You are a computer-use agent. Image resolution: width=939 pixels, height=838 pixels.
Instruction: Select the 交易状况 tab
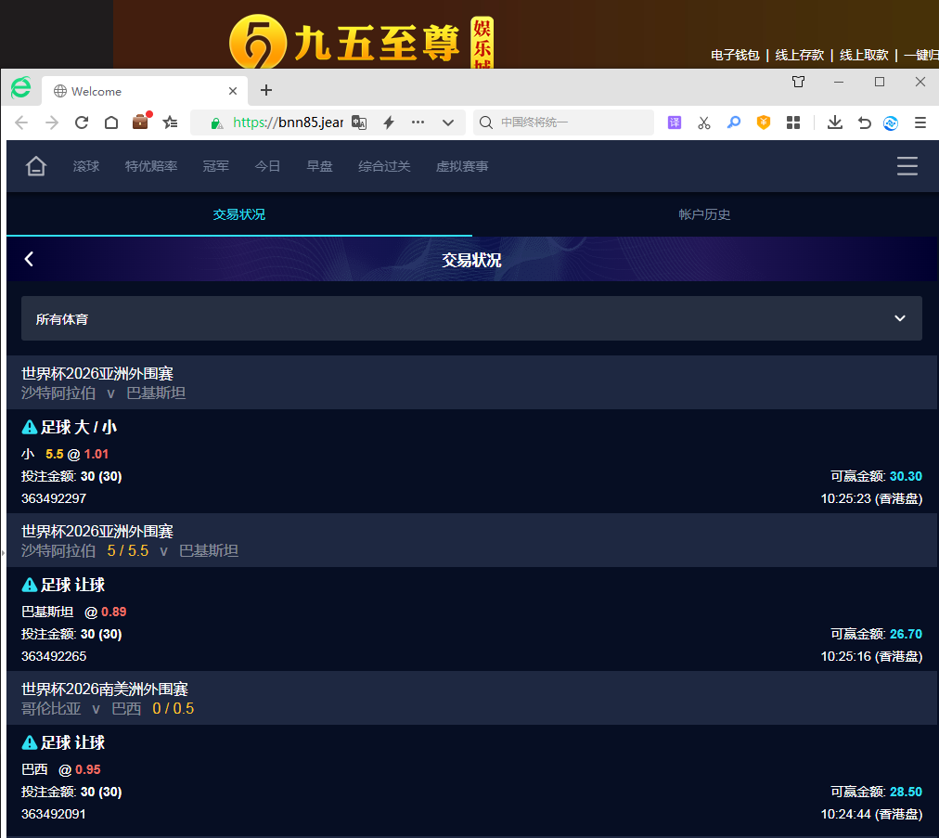click(x=238, y=214)
